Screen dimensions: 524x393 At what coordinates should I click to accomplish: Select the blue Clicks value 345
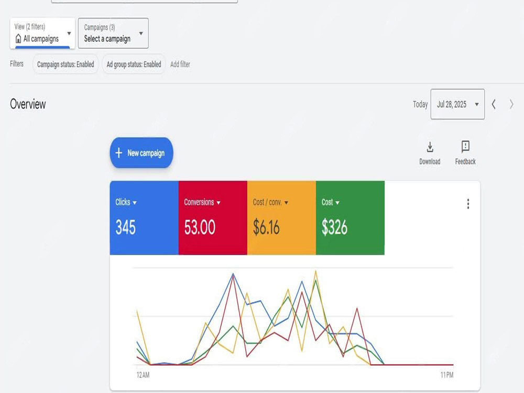tap(126, 227)
